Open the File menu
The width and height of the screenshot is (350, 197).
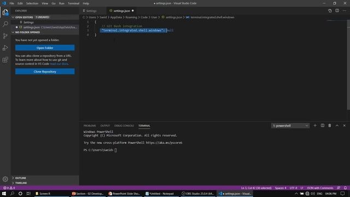(x=11, y=3)
